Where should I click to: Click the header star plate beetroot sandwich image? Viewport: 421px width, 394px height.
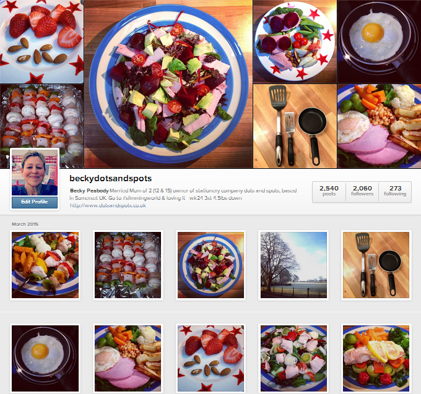click(x=295, y=41)
